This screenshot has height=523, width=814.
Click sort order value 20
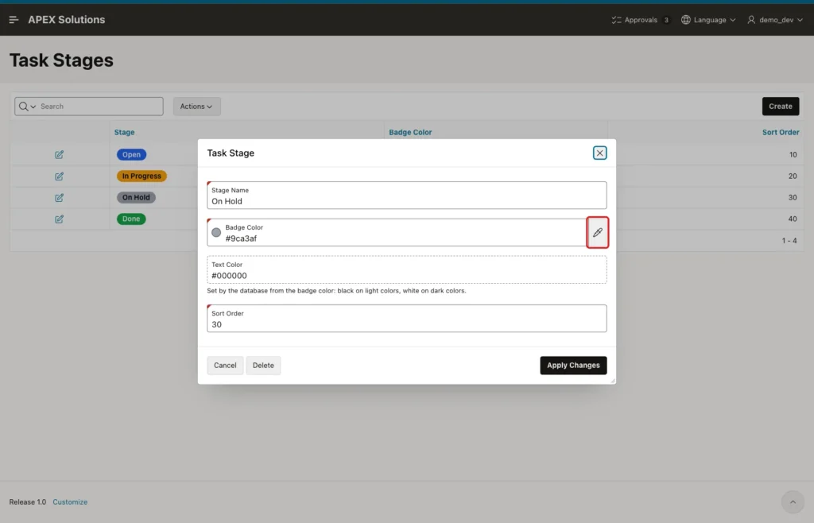point(793,176)
